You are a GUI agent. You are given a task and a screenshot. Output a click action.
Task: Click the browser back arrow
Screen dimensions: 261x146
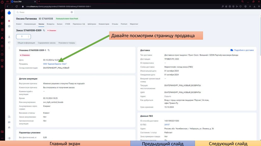(x=7, y=6)
